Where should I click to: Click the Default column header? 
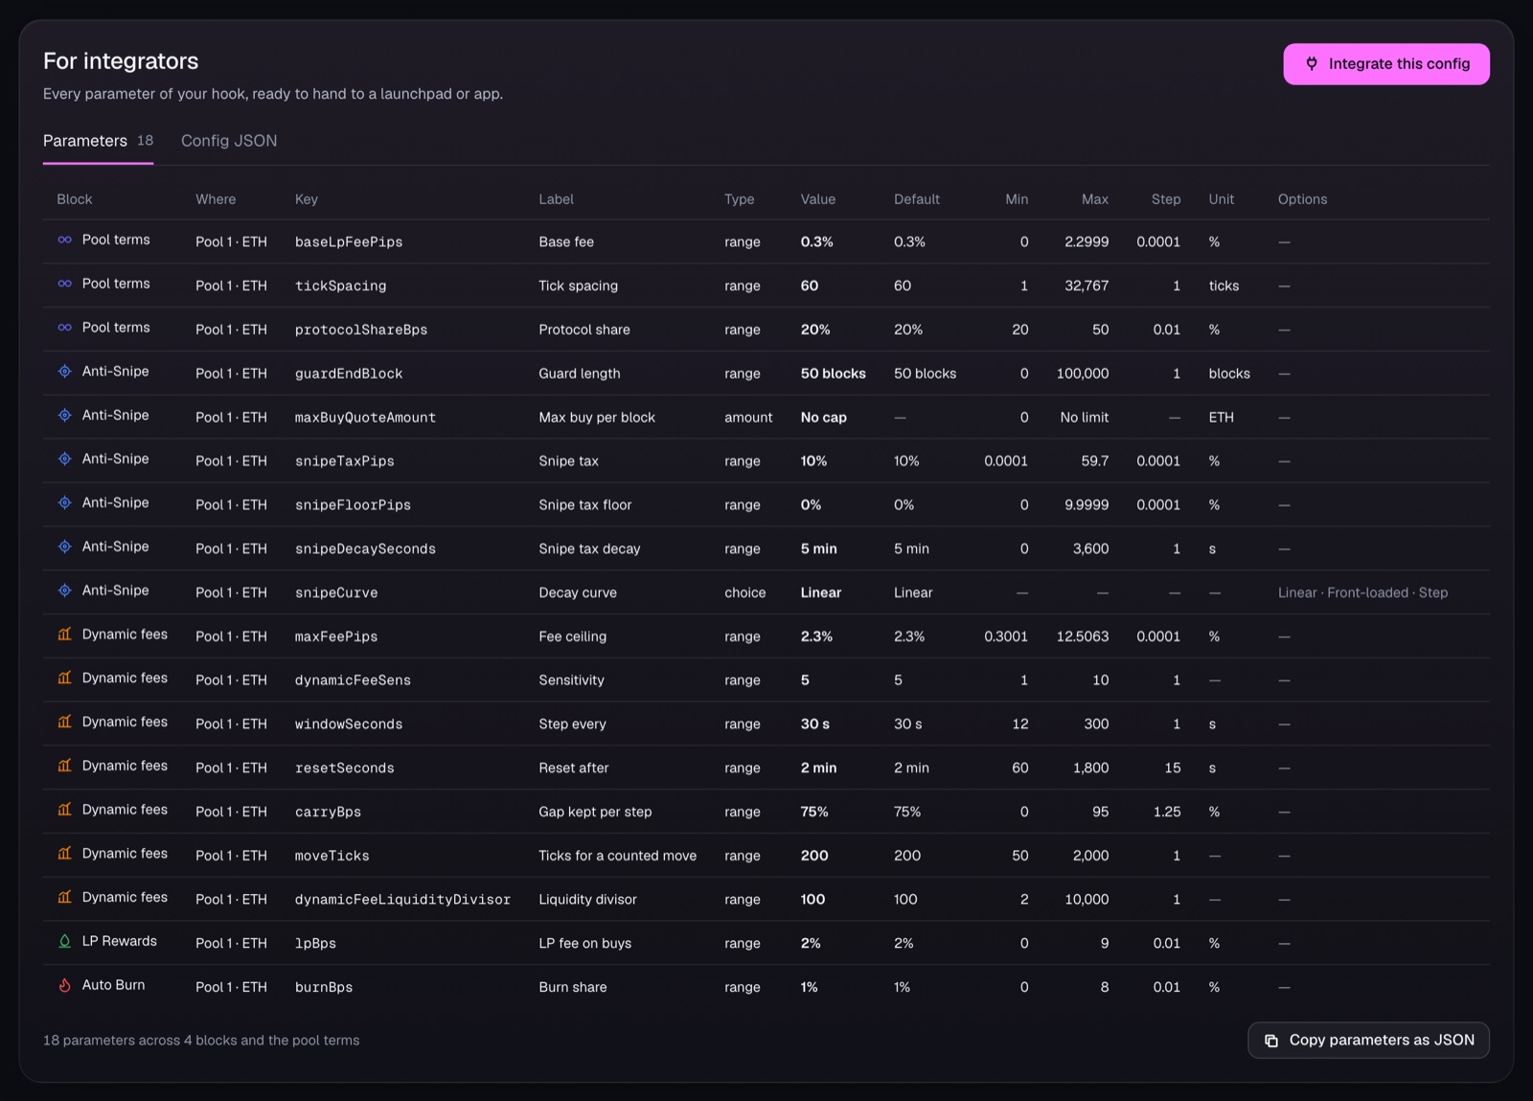click(x=916, y=199)
